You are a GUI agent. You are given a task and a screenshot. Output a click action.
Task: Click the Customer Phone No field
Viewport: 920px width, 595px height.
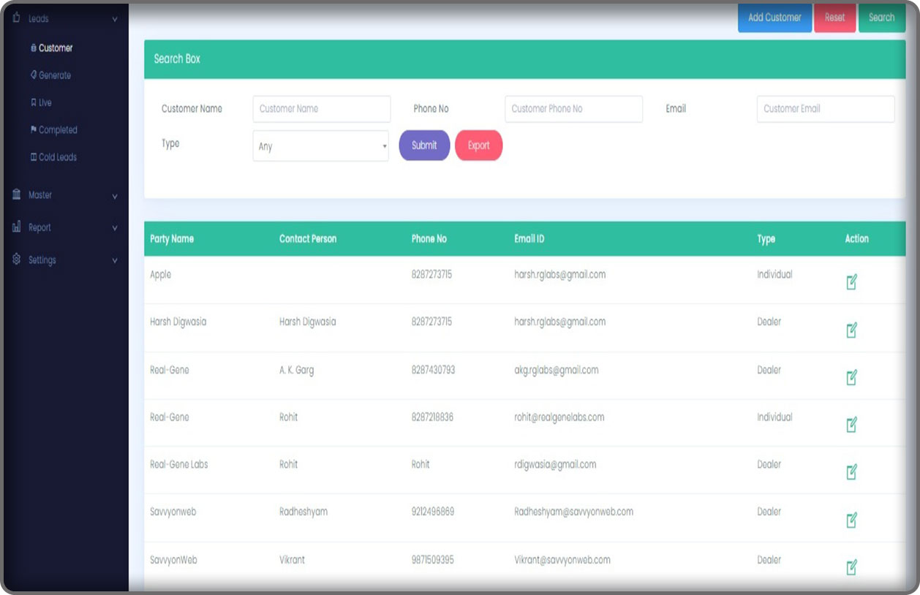point(573,109)
